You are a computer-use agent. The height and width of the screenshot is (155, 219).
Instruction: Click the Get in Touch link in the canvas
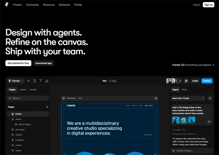point(149,106)
